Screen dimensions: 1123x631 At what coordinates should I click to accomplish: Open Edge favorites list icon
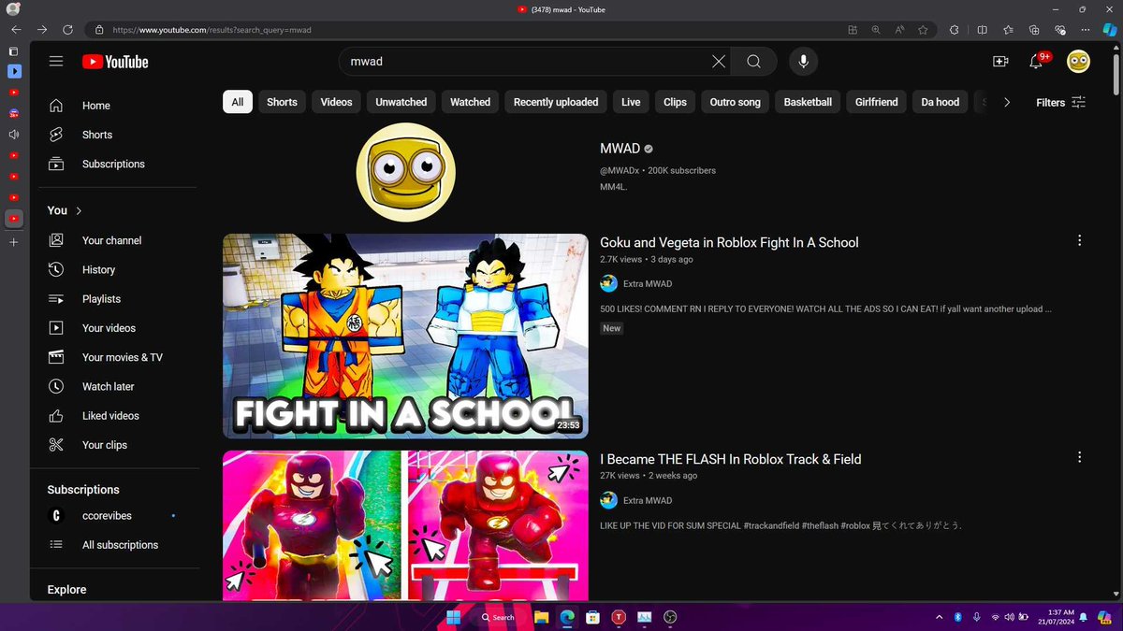click(1008, 30)
